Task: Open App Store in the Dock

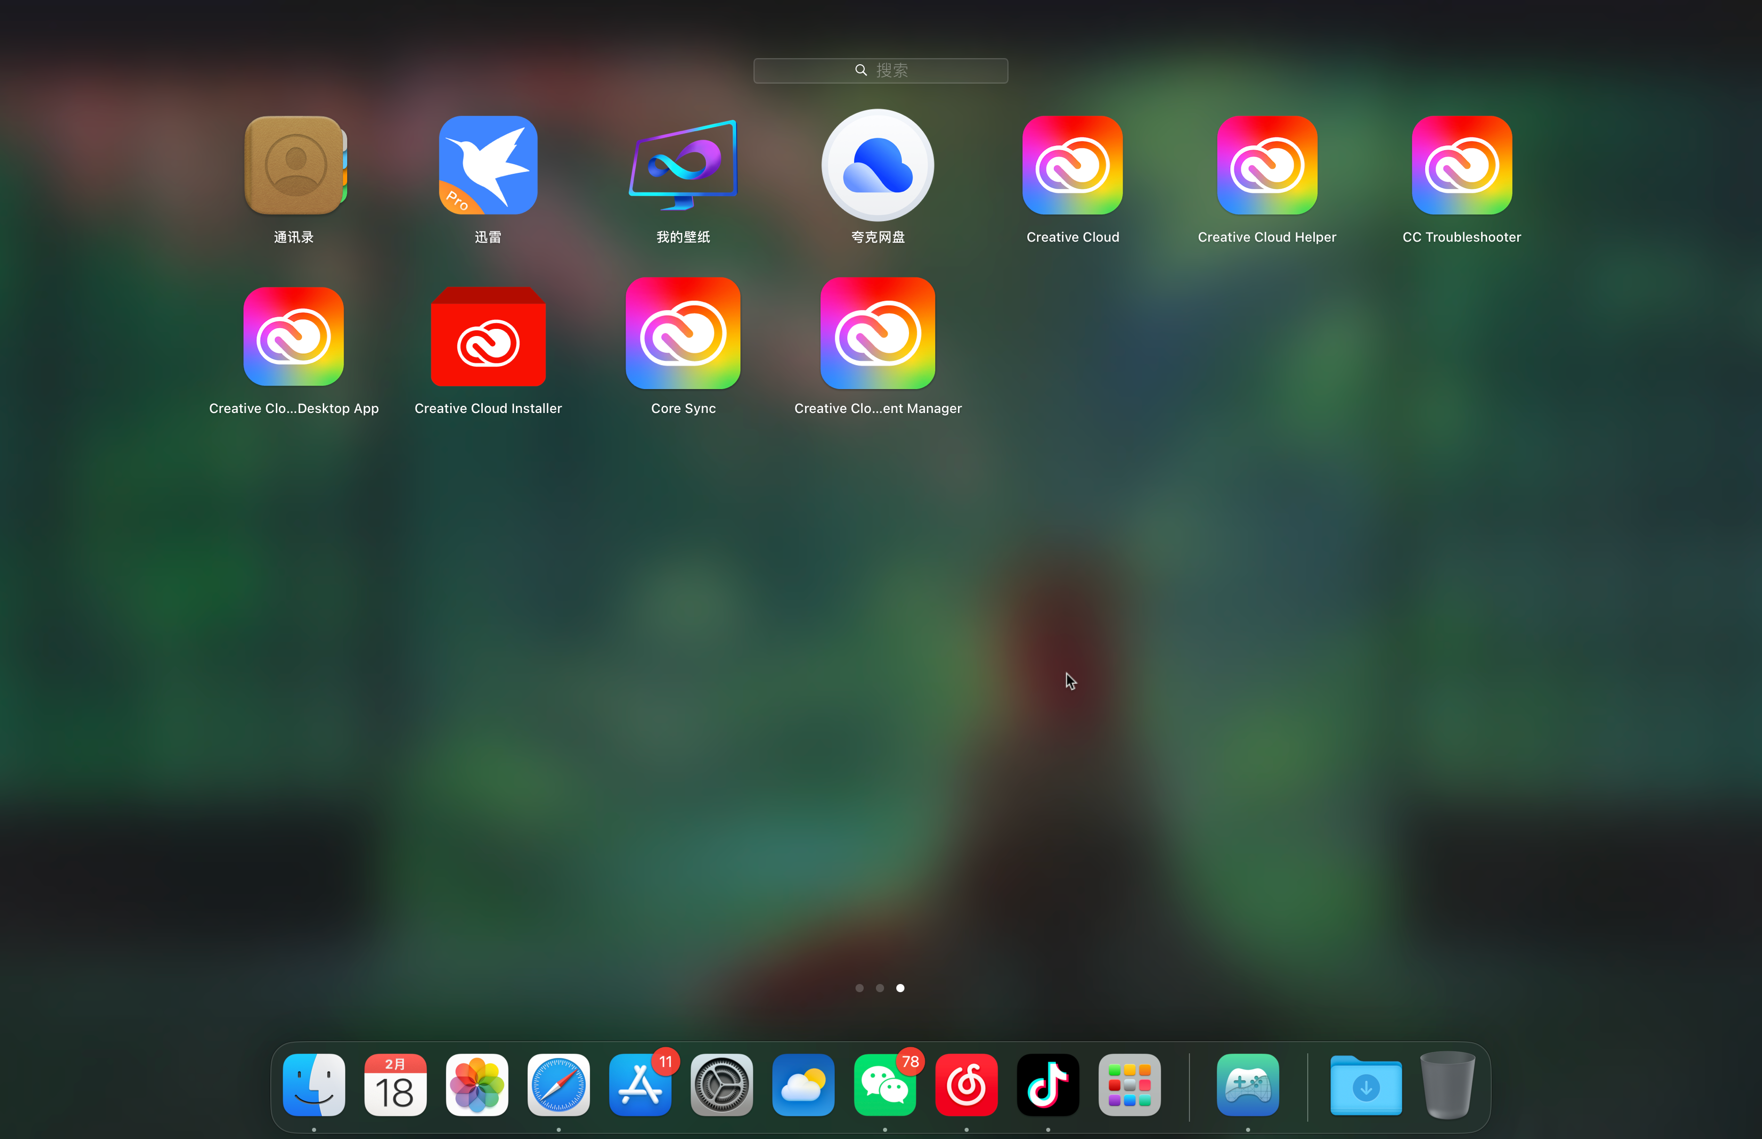Action: coord(640,1085)
